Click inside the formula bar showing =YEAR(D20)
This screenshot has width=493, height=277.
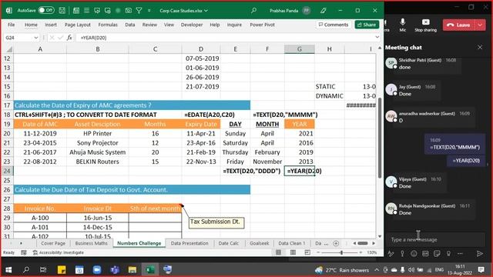click(x=225, y=38)
